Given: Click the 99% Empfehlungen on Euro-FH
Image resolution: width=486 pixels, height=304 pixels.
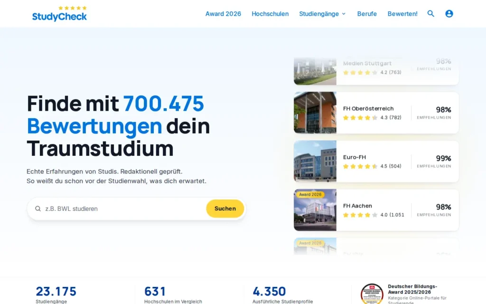Looking at the screenshot, I should tap(434, 161).
